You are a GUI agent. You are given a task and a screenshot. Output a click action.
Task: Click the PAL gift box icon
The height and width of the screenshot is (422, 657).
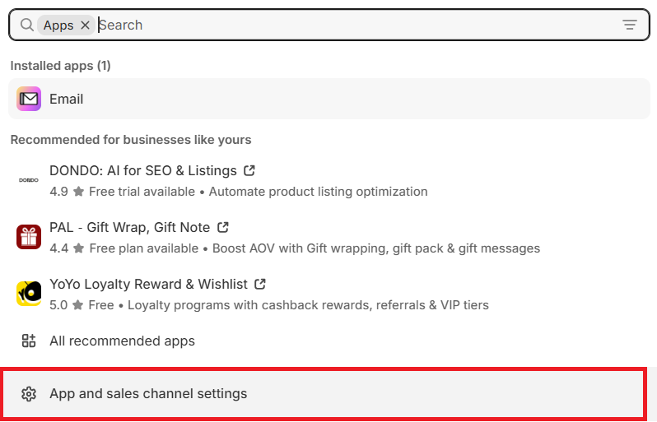coord(29,237)
